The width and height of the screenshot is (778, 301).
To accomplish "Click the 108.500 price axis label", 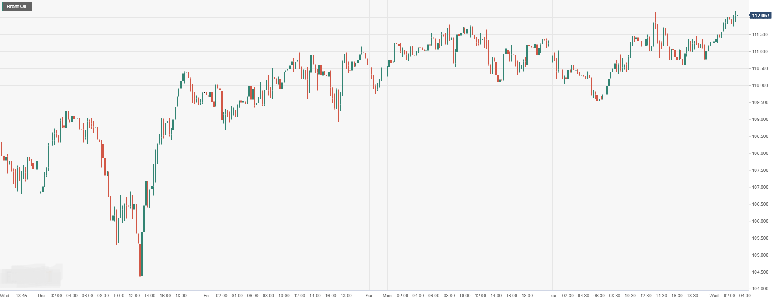I will (760, 136).
